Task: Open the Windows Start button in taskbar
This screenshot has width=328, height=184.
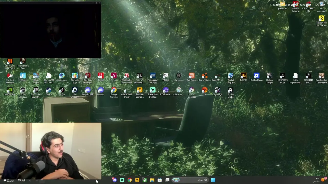Action: coord(213,180)
